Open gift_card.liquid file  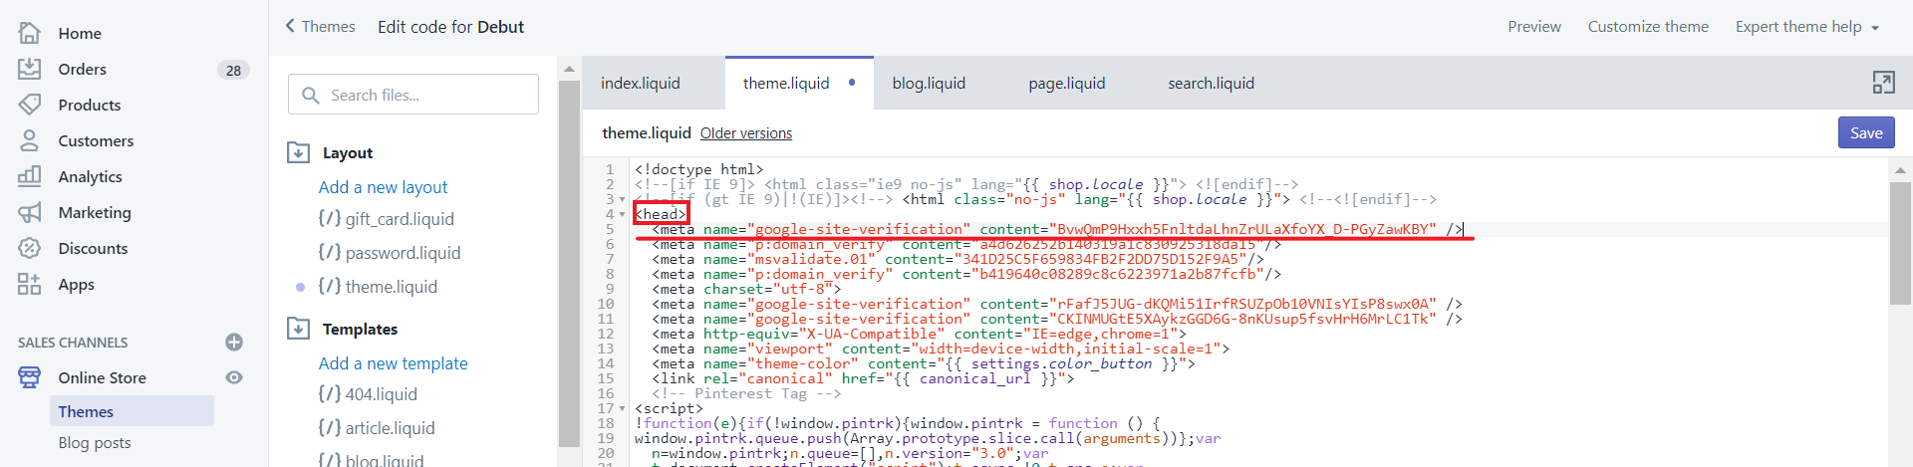(x=386, y=219)
